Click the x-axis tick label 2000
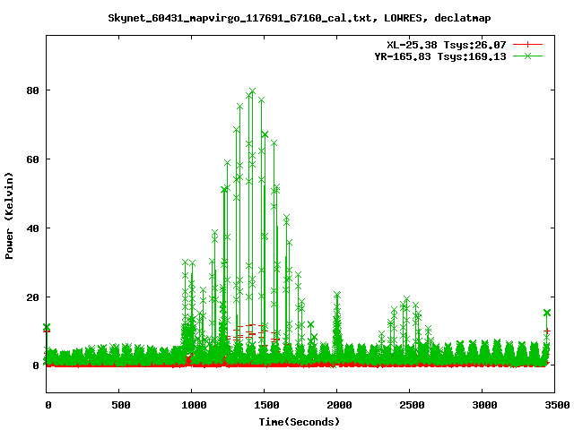The height and width of the screenshot is (430, 574). (x=339, y=405)
